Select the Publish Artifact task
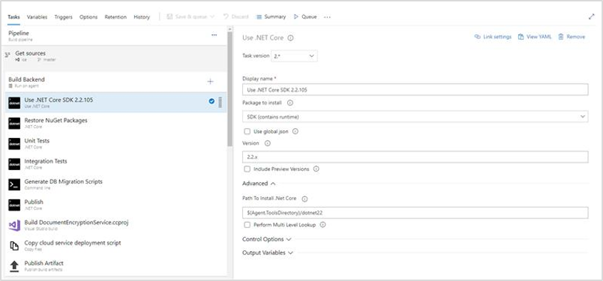Viewport: 603px width, 281px height. click(116, 265)
